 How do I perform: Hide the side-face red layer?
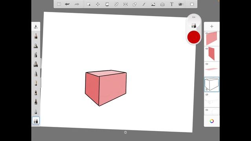click(x=207, y=49)
